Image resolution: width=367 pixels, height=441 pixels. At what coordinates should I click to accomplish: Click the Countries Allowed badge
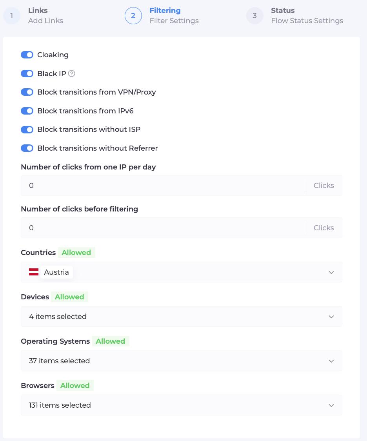click(76, 253)
